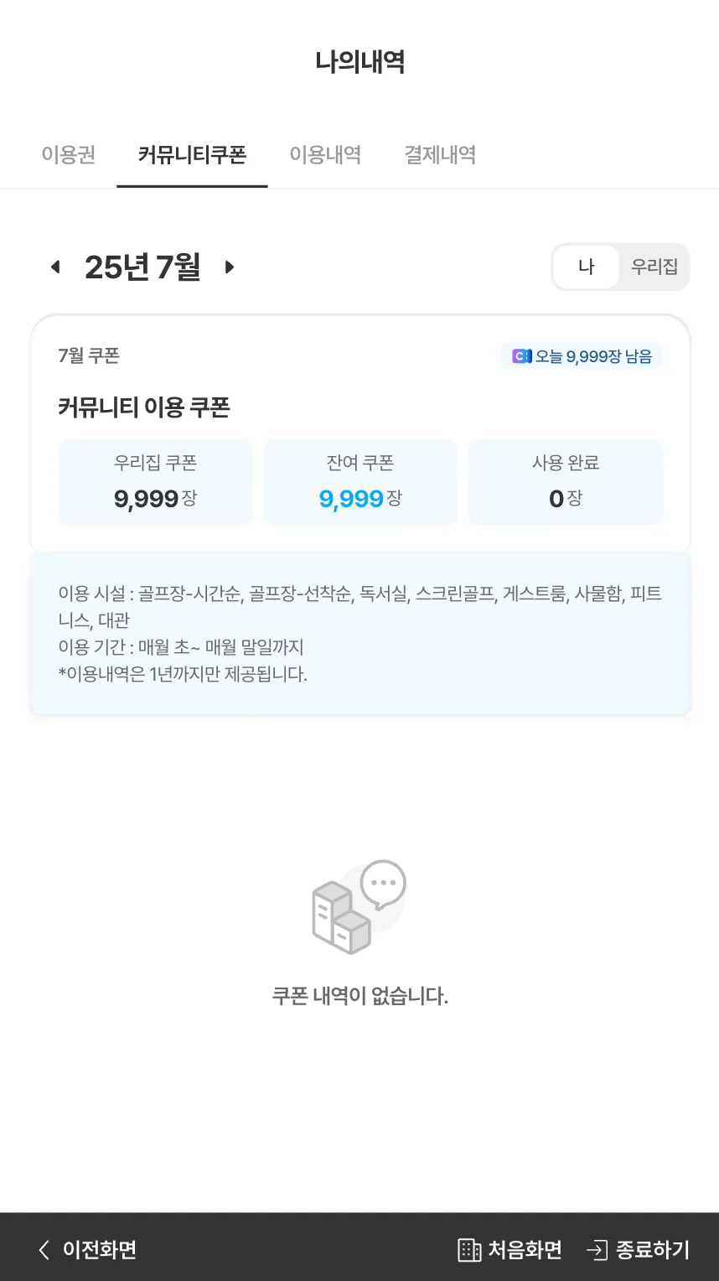Select the 커뮤니티쿠폰 tab
719x1281 pixels.
[x=192, y=155]
